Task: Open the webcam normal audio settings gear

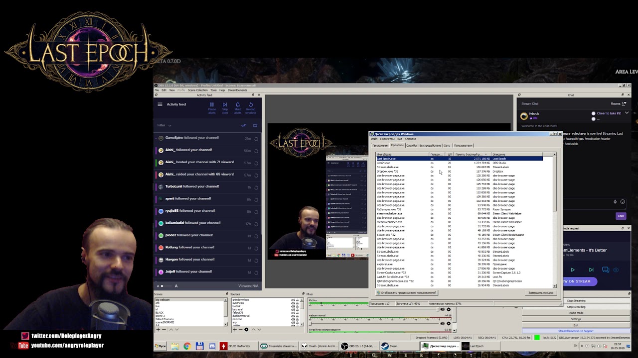Action: pos(449,324)
